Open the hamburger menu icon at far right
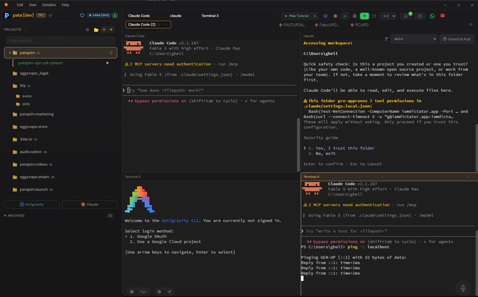 (471, 25)
